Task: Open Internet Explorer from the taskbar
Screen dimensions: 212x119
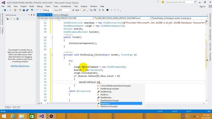Action: pyautogui.click(x=13, y=116)
